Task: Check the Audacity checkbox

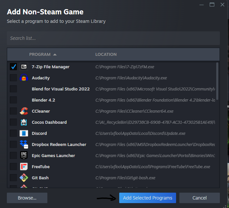Action: [13, 78]
